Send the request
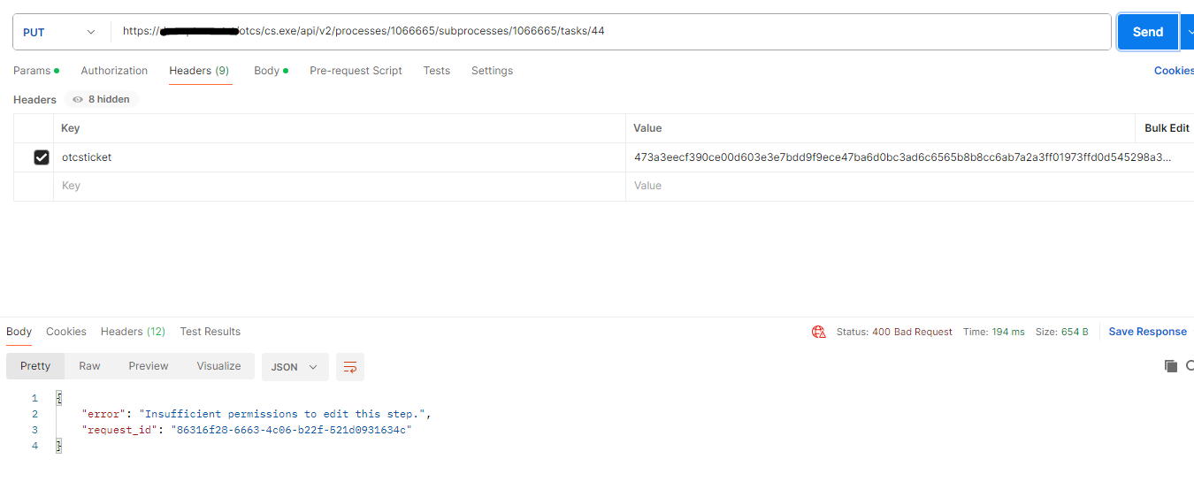1194x482 pixels. tap(1147, 32)
